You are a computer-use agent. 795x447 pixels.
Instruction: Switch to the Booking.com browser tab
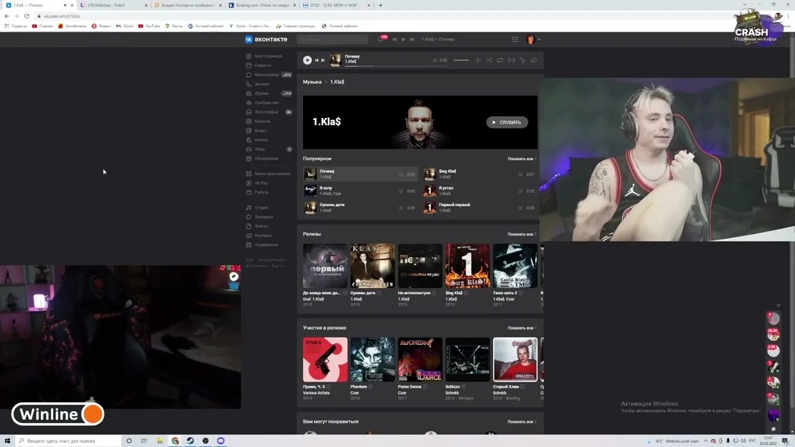pyautogui.click(x=261, y=5)
